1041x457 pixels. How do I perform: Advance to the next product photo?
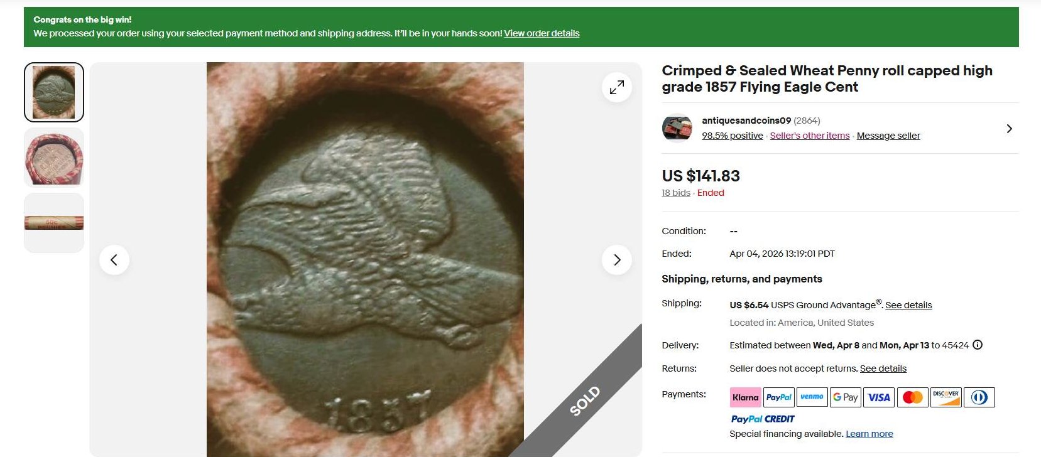click(x=617, y=259)
